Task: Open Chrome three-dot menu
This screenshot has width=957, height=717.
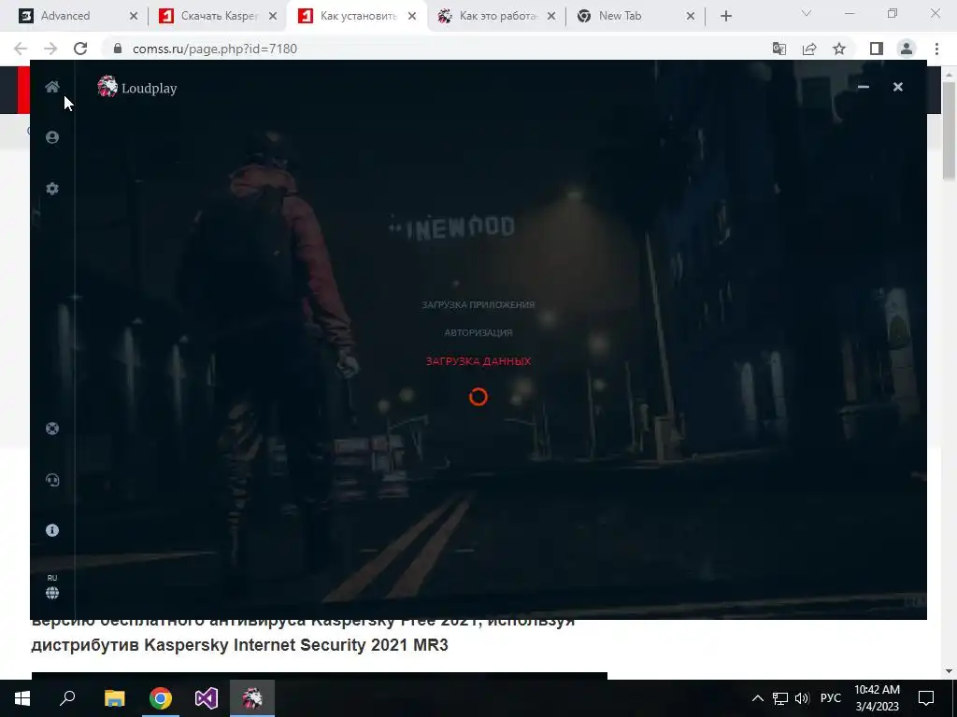Action: pos(936,49)
